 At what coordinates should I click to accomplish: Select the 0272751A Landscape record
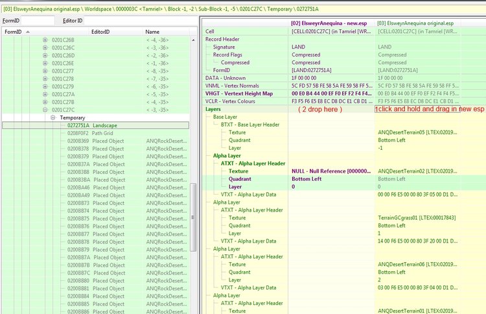coord(95,125)
